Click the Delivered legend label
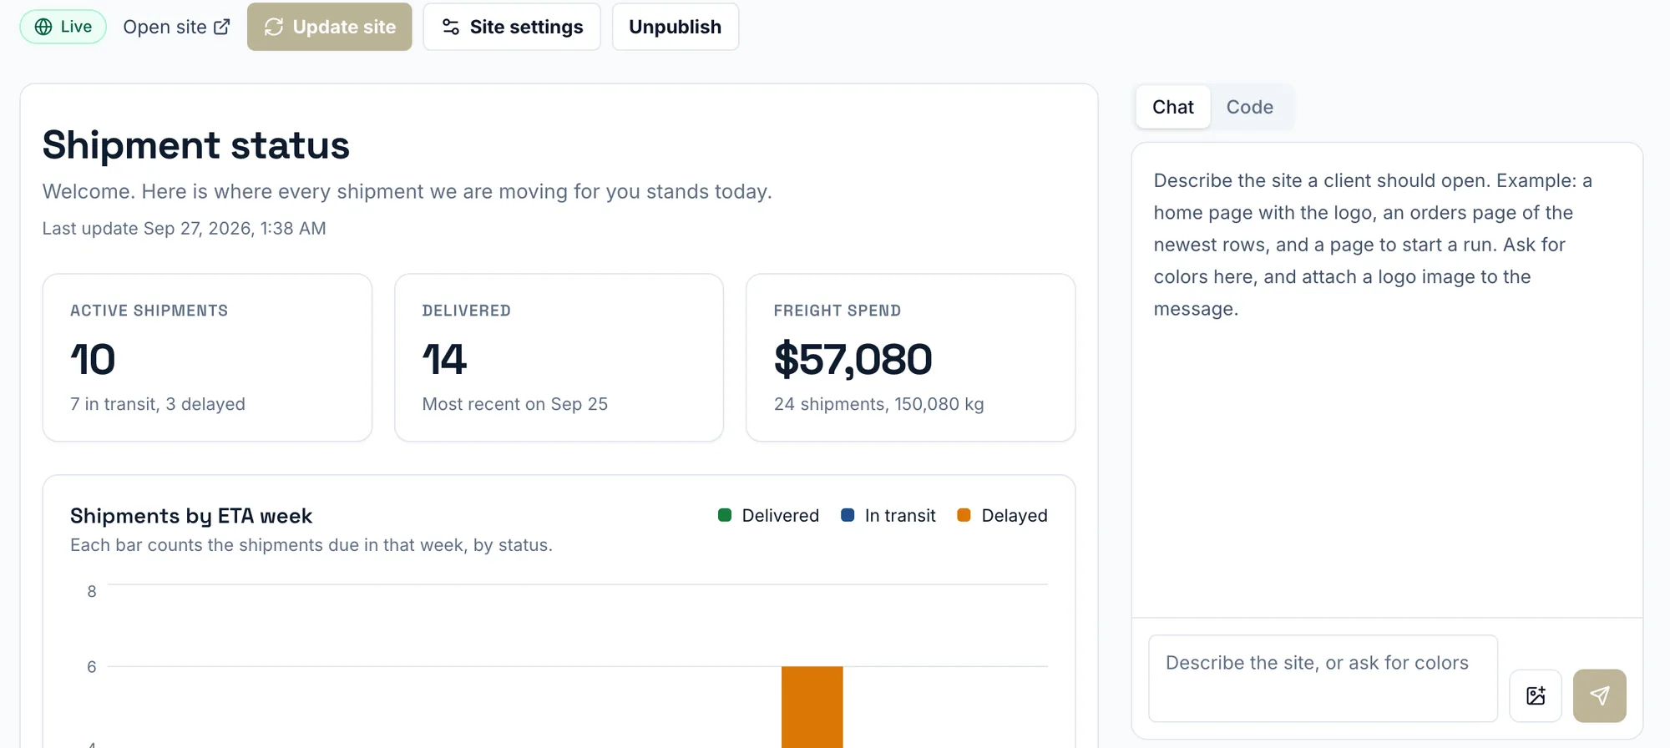 point(780,516)
